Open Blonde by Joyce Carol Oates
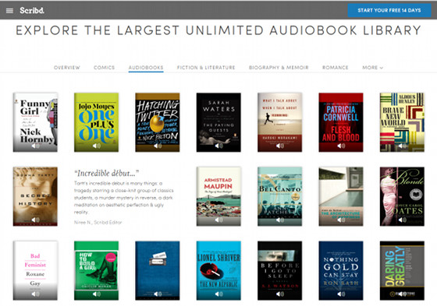This screenshot has height=306, width=437. tap(402, 196)
